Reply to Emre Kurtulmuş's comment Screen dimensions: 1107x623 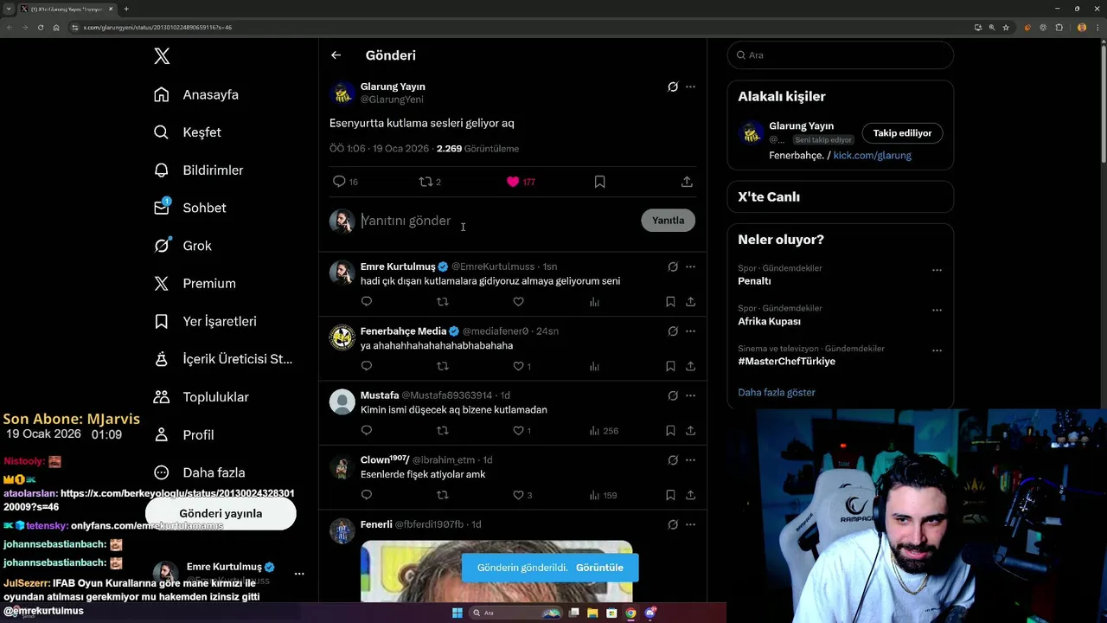tap(367, 302)
